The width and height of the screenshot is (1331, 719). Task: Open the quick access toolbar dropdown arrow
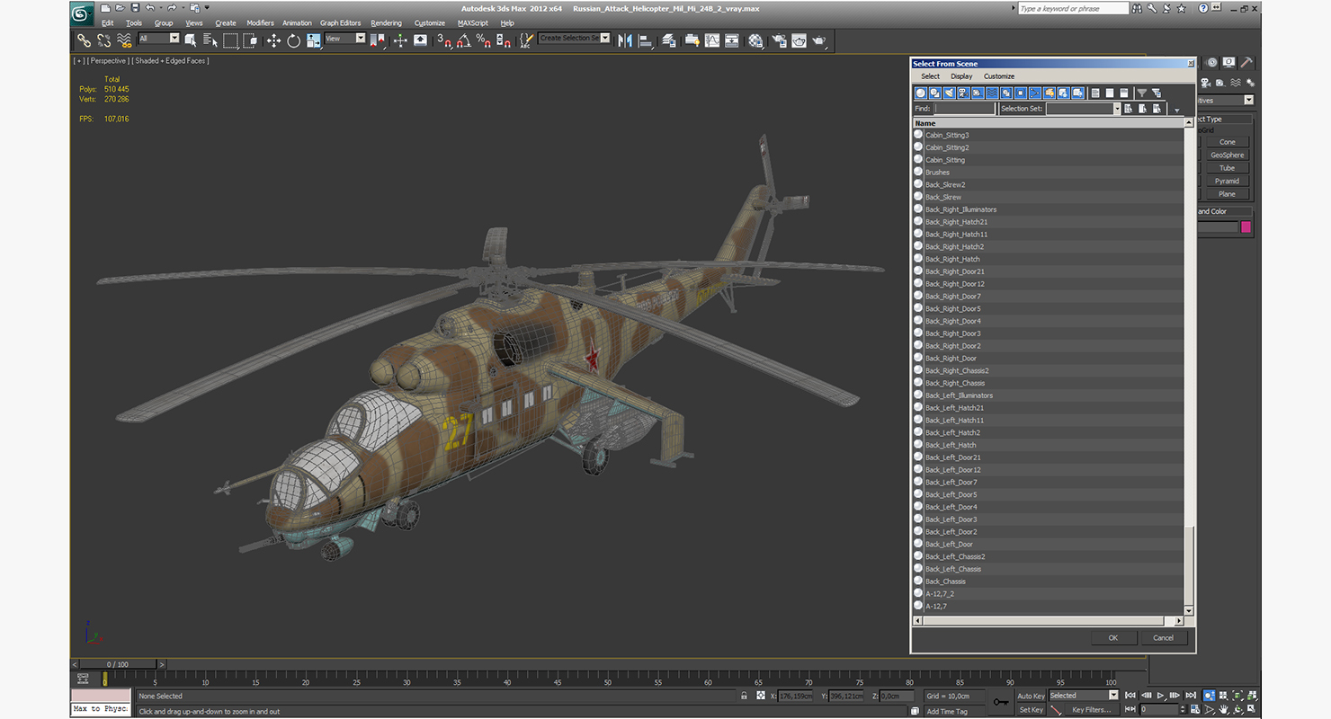(207, 7)
